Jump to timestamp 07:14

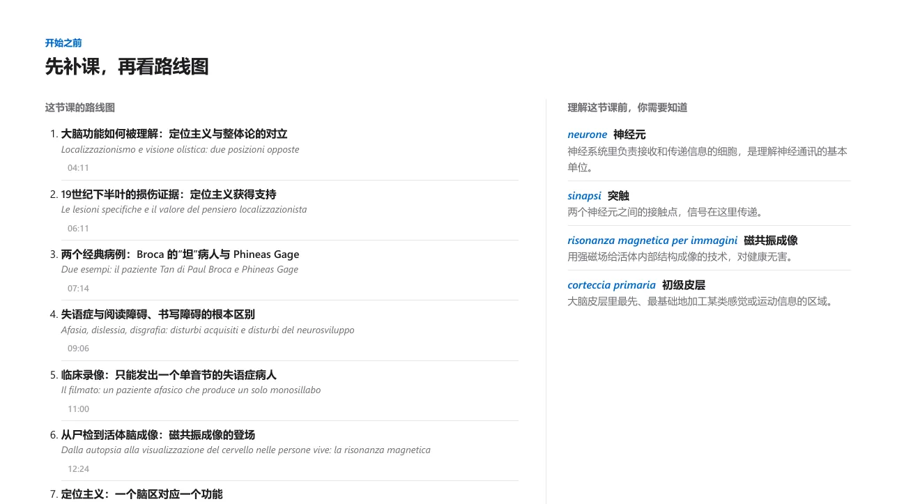(78, 289)
